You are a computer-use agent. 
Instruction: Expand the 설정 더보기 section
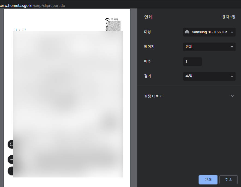point(189,96)
